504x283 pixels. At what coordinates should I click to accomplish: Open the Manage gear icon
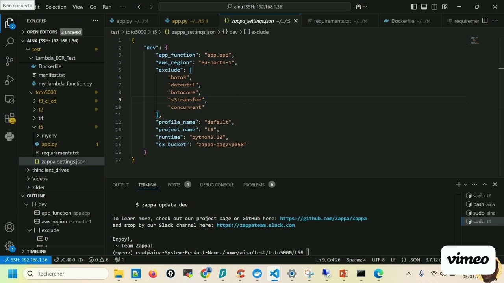pos(9,246)
